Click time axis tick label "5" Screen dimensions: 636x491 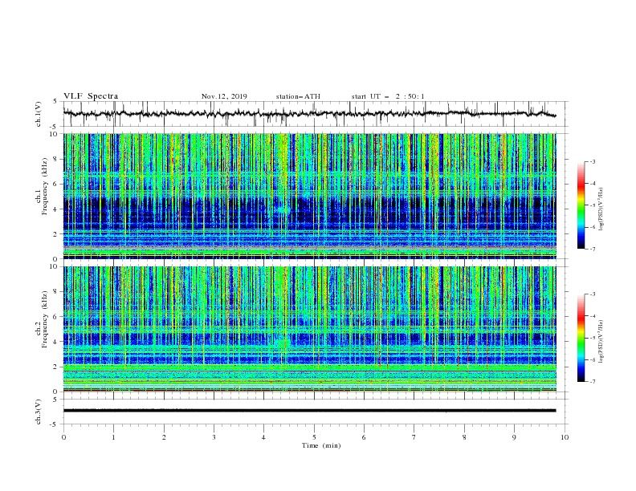[x=314, y=437]
